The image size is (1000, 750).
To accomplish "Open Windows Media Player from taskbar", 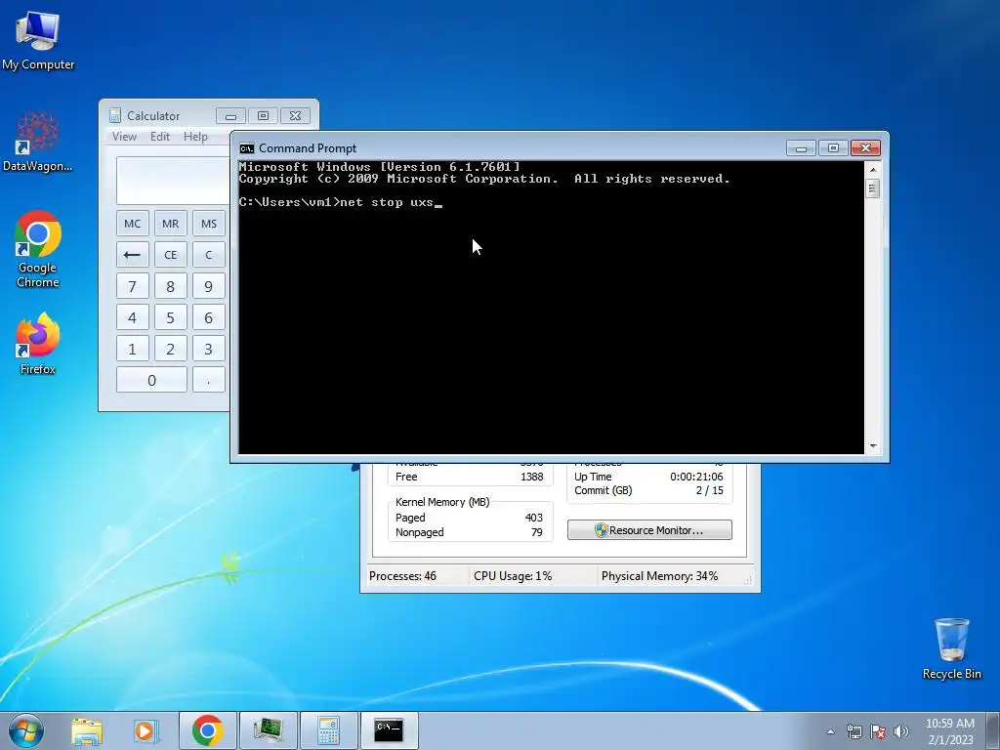I will (146, 730).
